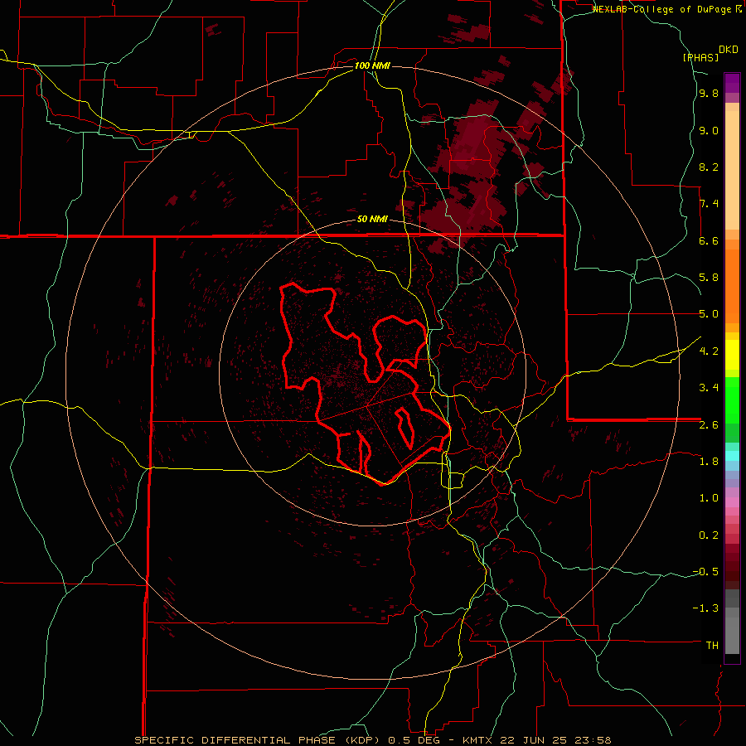The height and width of the screenshot is (746, 746).
Task: Click the [PHAS] units label
Action: click(x=700, y=57)
